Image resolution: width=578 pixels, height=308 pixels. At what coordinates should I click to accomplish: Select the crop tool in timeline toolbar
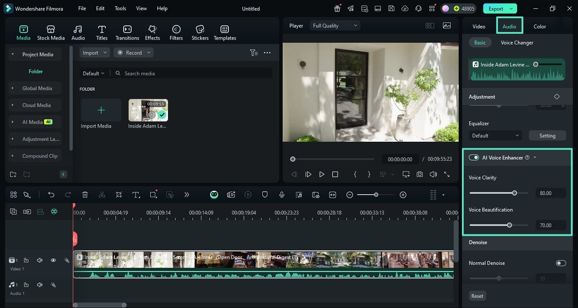pos(119,195)
